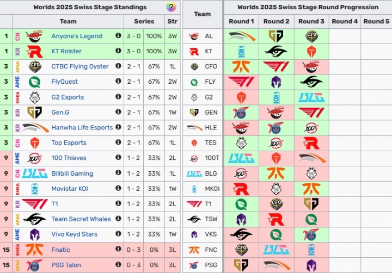392x273 pixels.
Task: Open the CTBC Flying Oyster team page
Action: [79, 66]
